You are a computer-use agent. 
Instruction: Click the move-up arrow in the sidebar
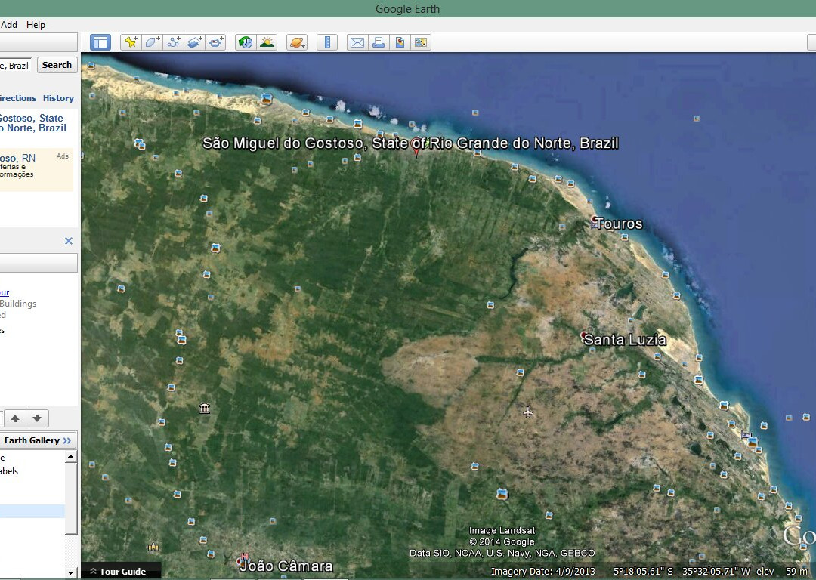[x=15, y=418]
